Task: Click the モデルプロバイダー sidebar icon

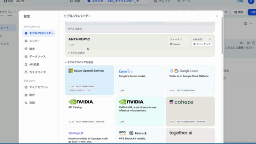Action: tap(26, 33)
